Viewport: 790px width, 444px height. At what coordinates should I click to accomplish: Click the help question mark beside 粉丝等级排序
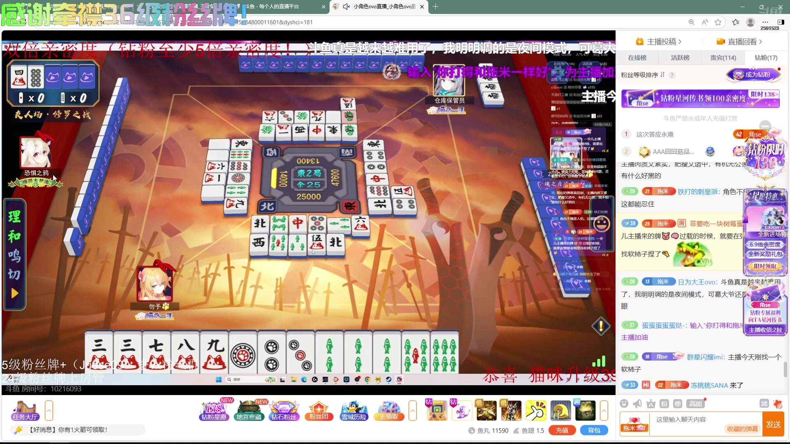(672, 75)
